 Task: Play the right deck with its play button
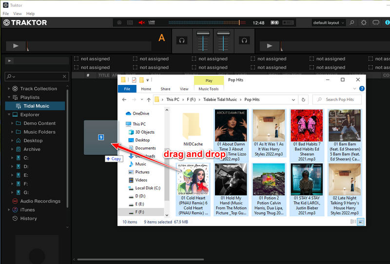pos(270,46)
